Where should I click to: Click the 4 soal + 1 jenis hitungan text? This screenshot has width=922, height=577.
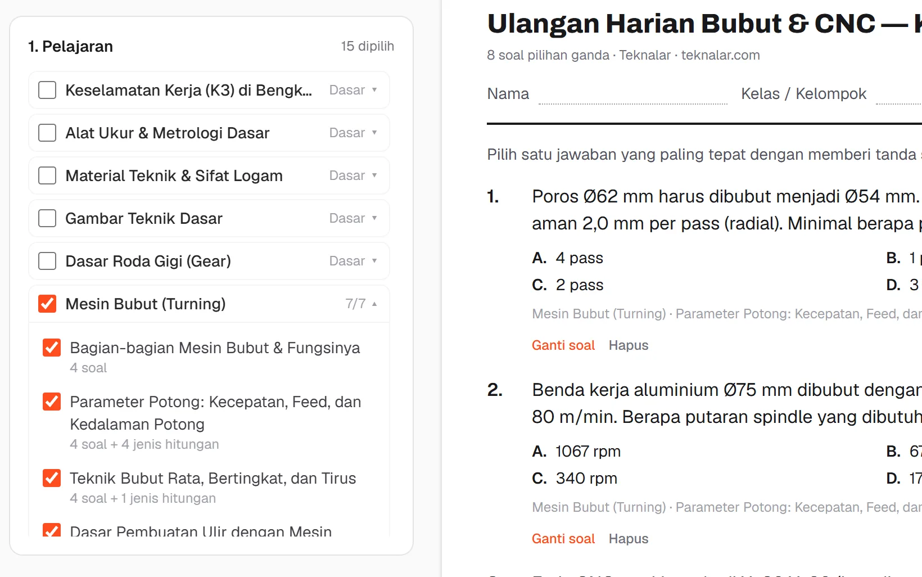point(143,498)
